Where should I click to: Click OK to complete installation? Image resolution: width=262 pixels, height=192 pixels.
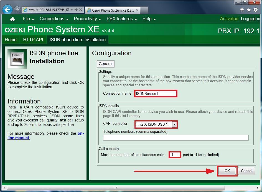(227, 171)
